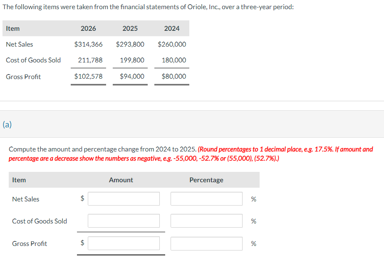Click the Percentage column header
This screenshot has width=384, height=258.
206,180
